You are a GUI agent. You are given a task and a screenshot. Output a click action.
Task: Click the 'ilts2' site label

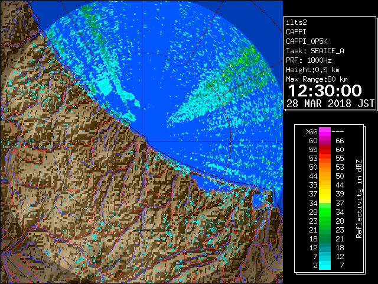click(x=296, y=22)
